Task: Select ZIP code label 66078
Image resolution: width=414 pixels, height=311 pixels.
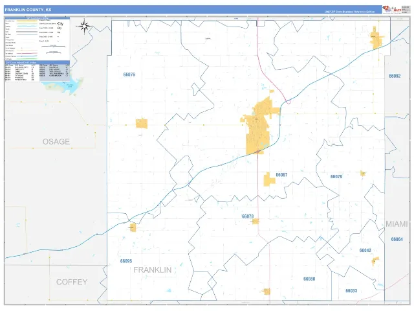Action: coord(247,216)
